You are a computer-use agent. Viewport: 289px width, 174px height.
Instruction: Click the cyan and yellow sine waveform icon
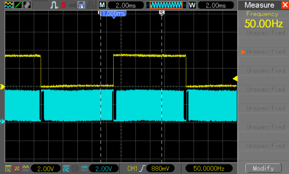tap(9, 5)
